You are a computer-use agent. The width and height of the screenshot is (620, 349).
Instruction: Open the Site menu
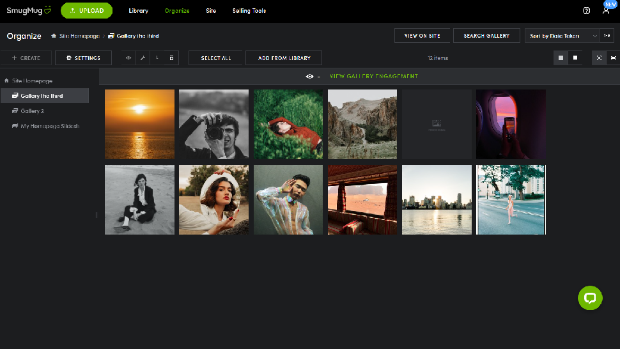coord(211,11)
